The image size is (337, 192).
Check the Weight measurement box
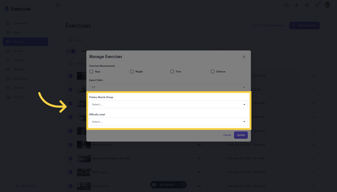tap(132, 71)
